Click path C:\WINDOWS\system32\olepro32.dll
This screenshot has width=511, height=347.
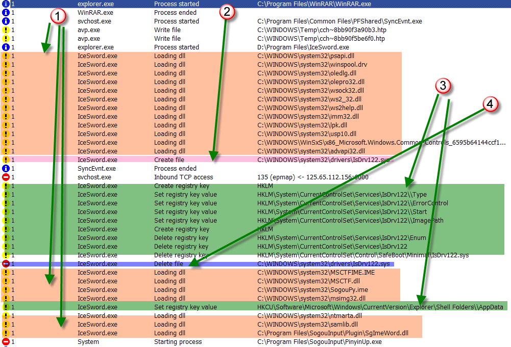pyautogui.click(x=311, y=82)
